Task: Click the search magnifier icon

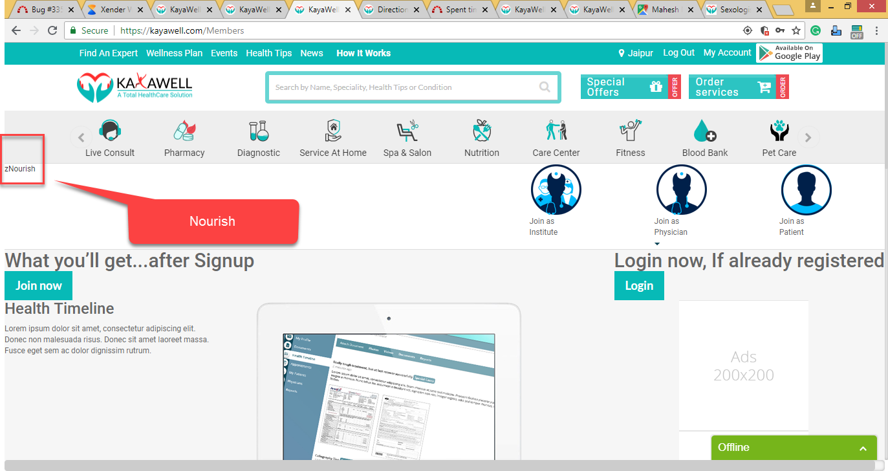Action: pos(545,87)
